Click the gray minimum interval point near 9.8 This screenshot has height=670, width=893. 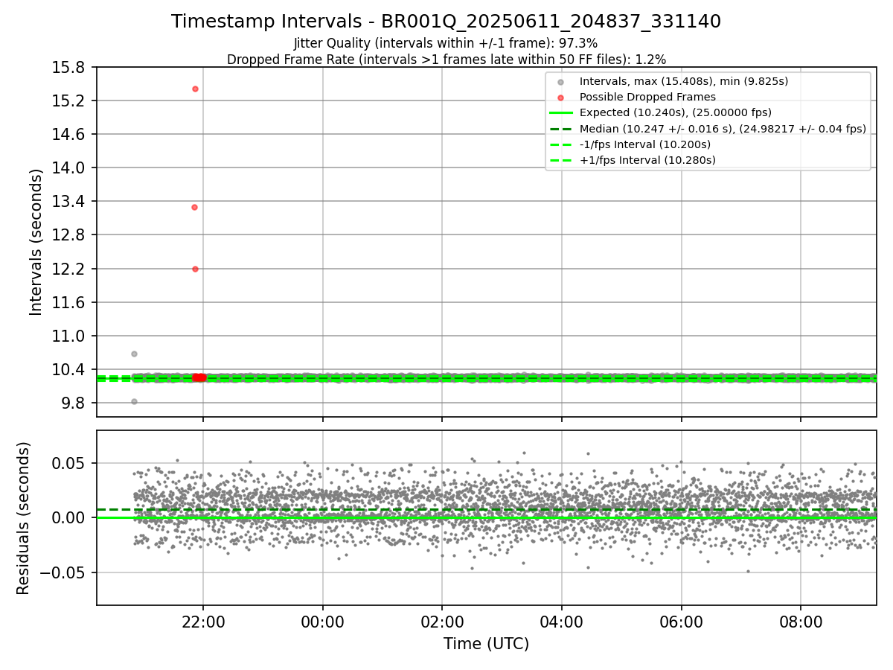tap(134, 401)
